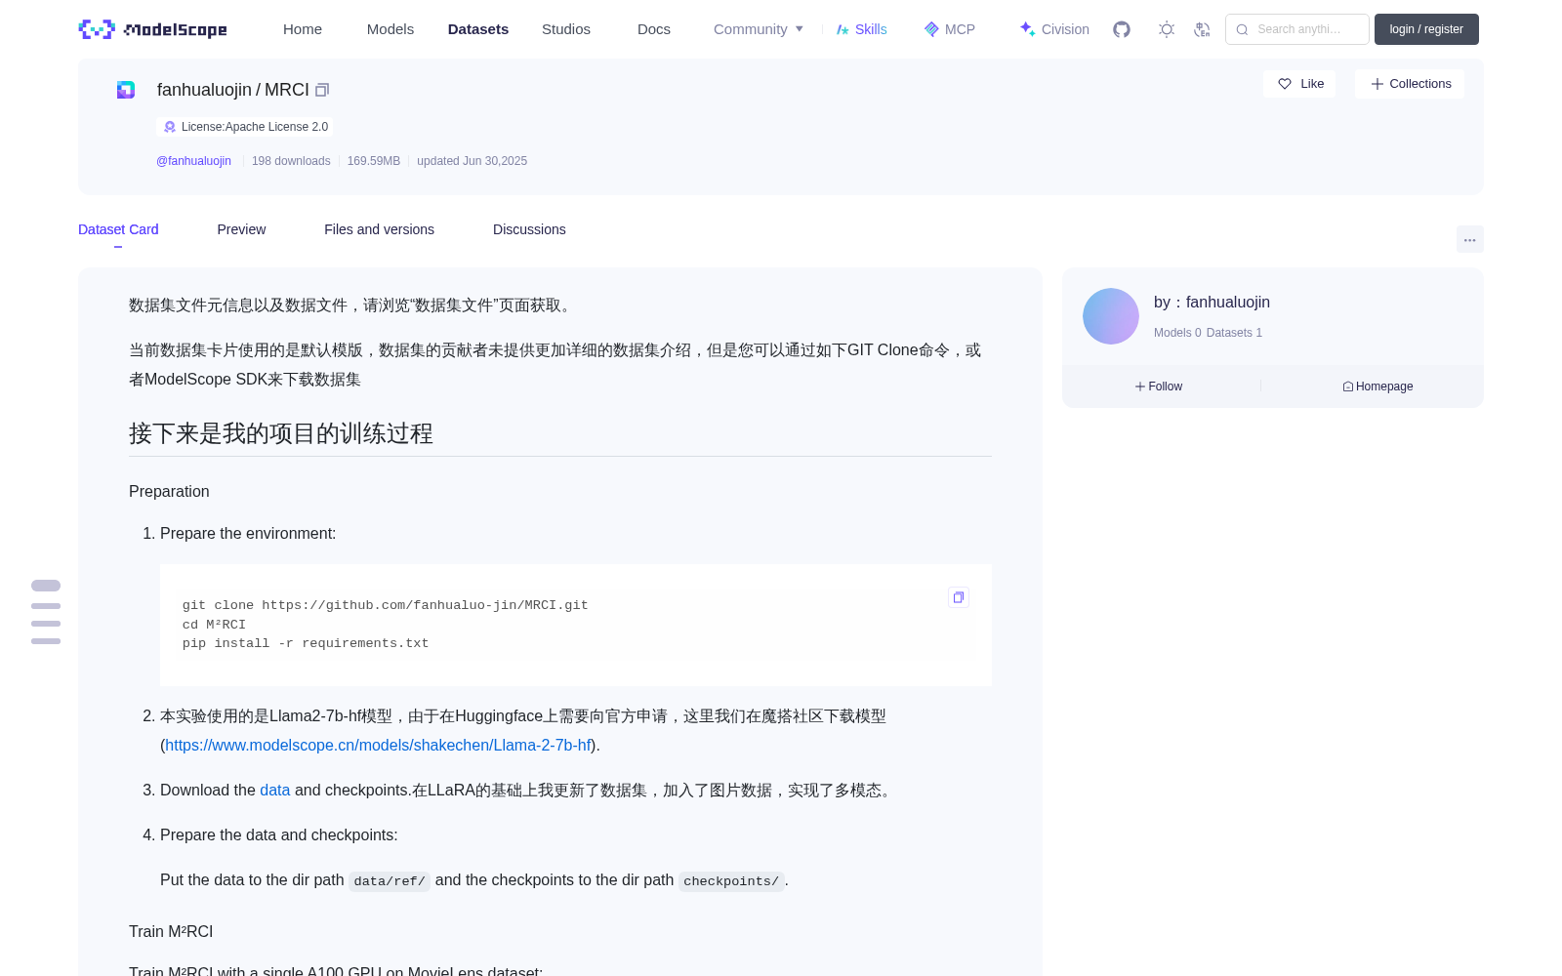This screenshot has height=976, width=1562.
Task: Click the dataset title fanhualuojin / MRCI
Action: tap(232, 90)
